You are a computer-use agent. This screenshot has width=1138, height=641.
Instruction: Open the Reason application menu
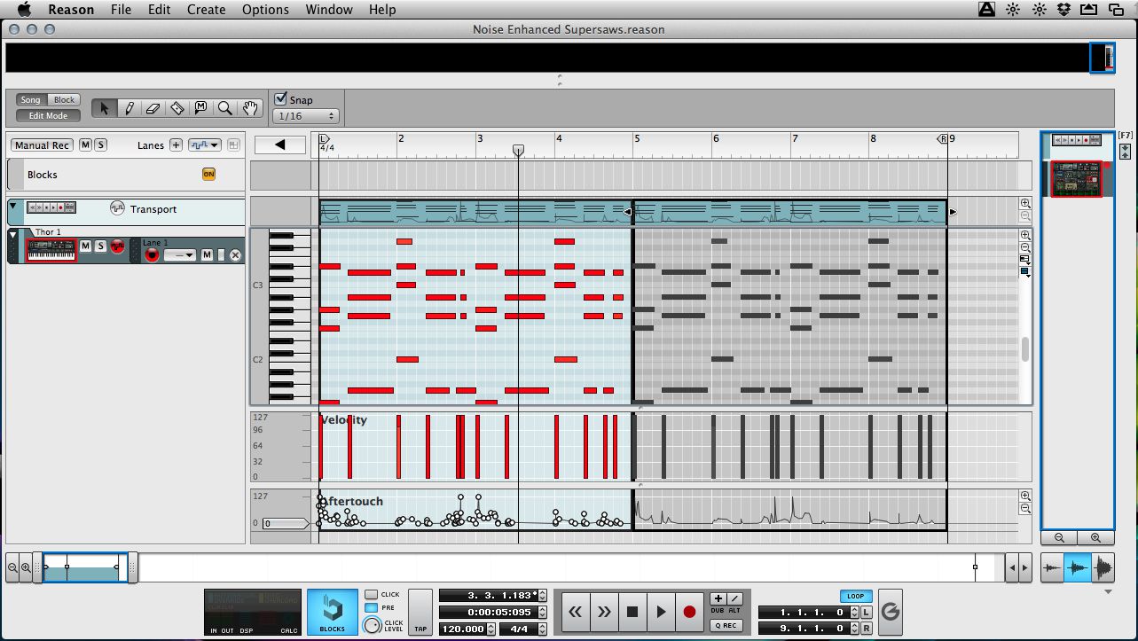click(71, 10)
